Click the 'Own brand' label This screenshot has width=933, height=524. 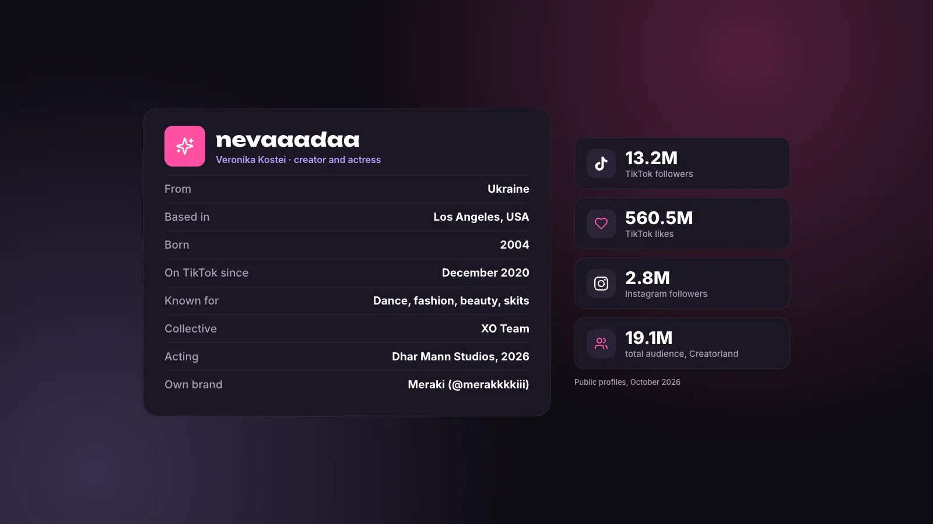click(x=194, y=384)
